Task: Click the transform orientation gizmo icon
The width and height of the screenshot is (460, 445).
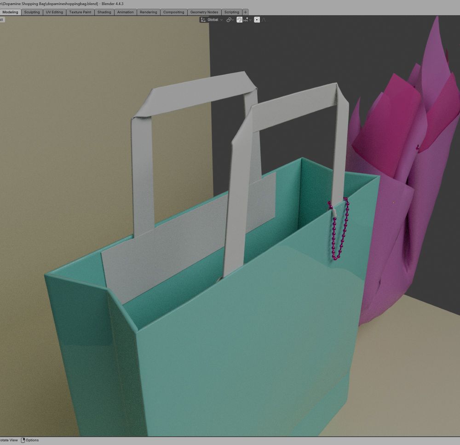Action: coord(202,20)
